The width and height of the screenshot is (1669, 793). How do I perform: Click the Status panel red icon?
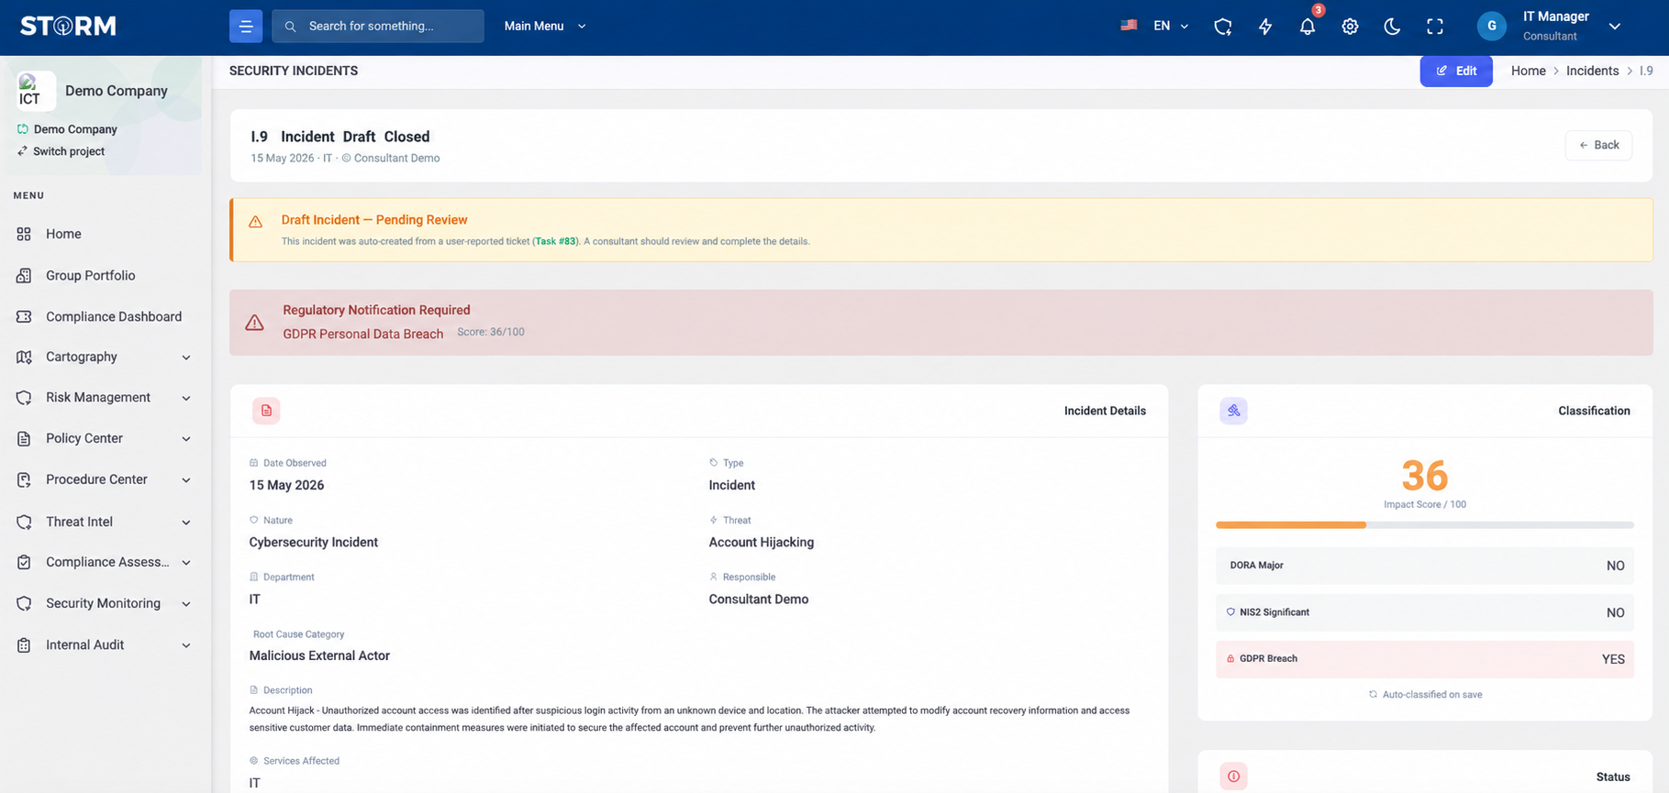click(x=1233, y=776)
